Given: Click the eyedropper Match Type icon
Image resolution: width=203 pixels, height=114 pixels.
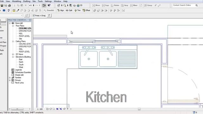Looking at the screenshot, I should point(18,10).
